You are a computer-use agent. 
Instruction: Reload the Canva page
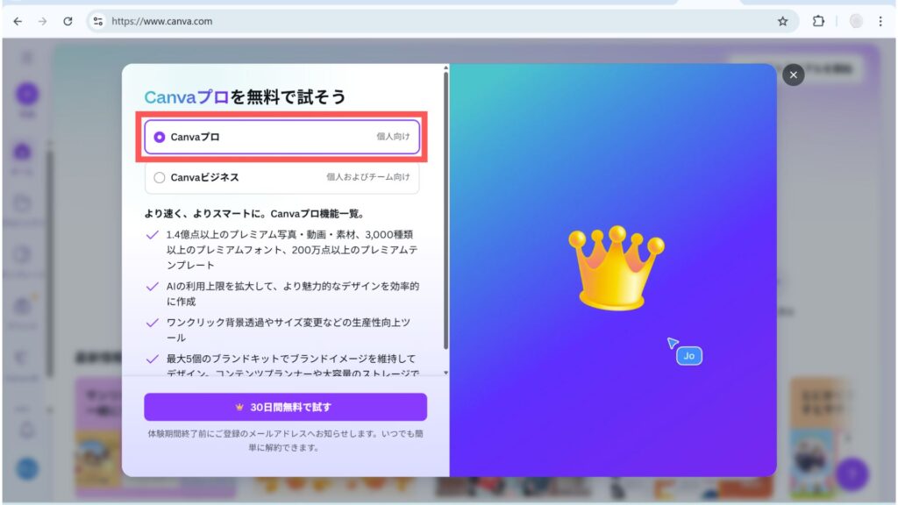pos(68,21)
